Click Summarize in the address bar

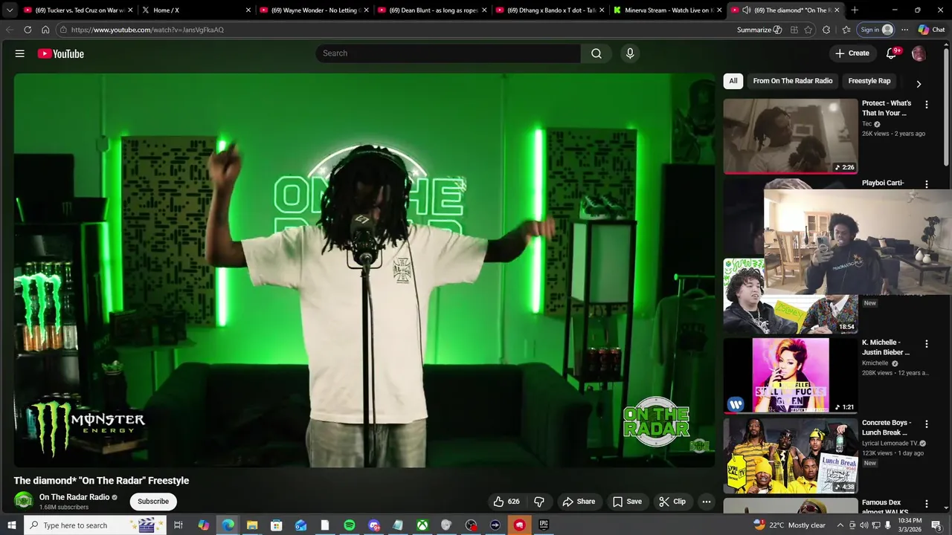(759, 30)
